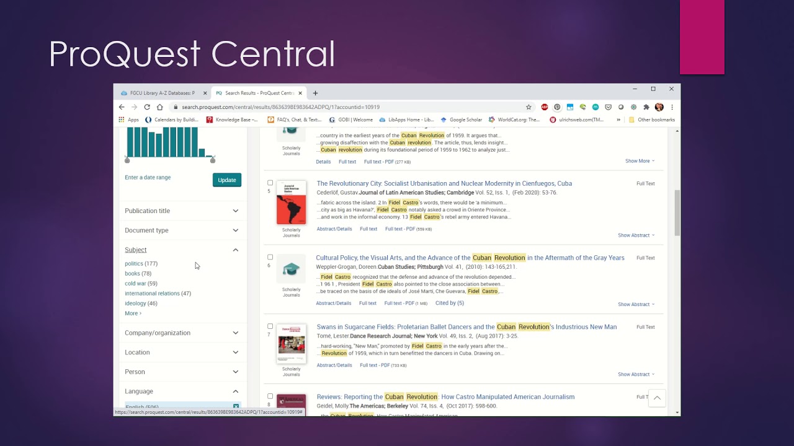This screenshot has height=446, width=794.
Task: Show abstract for the Cultural Policy result
Action: 636,304
